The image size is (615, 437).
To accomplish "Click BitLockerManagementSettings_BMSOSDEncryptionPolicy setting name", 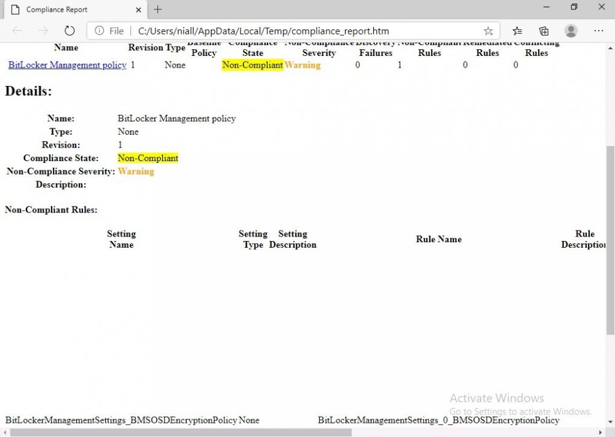I will pyautogui.click(x=121, y=420).
